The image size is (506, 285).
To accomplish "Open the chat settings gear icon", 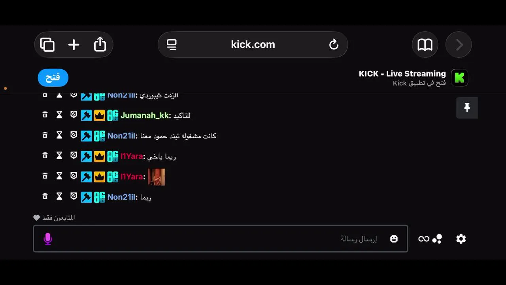I will coord(461,239).
